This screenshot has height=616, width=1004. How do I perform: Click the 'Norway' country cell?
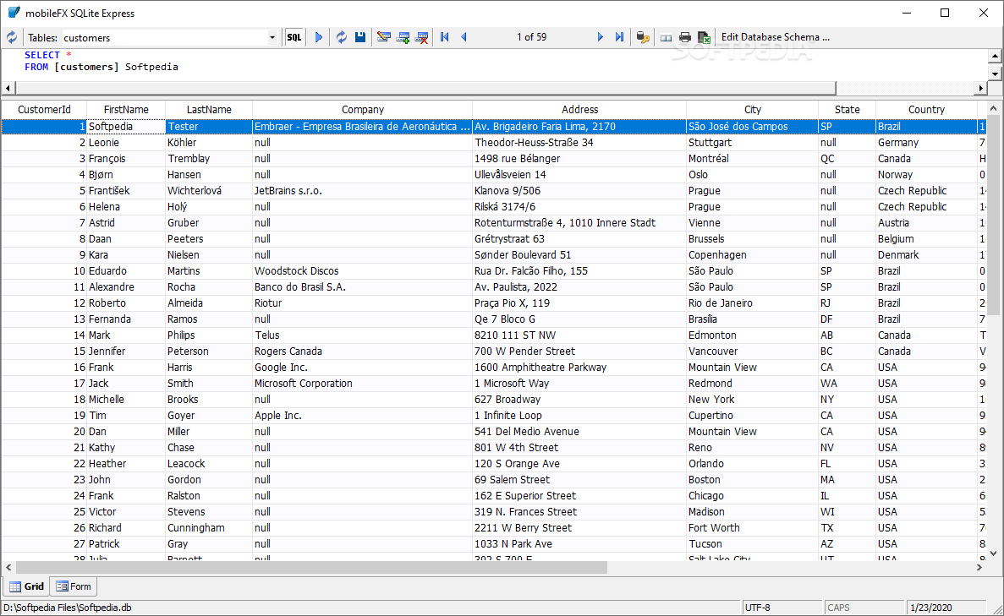[926, 175]
